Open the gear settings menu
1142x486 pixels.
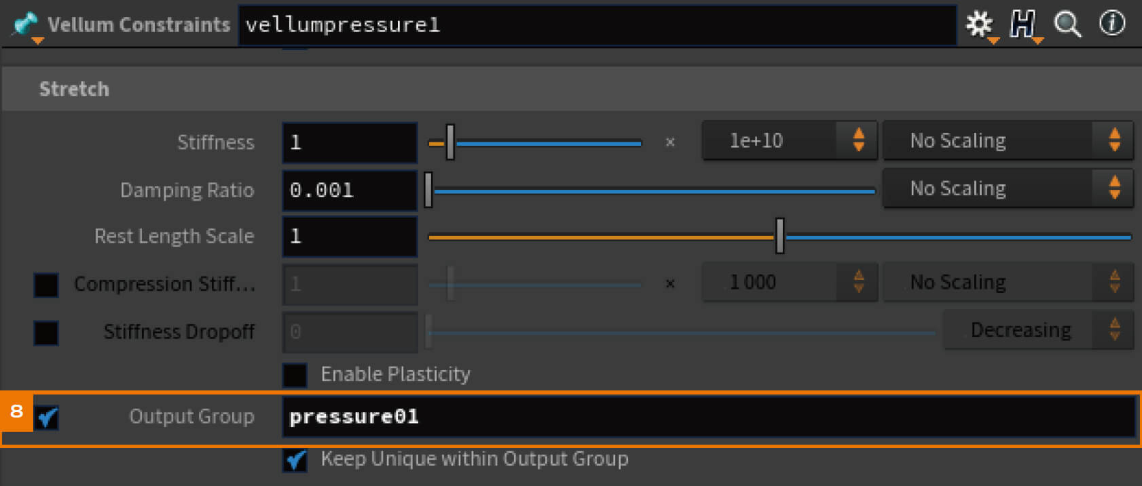click(x=980, y=25)
